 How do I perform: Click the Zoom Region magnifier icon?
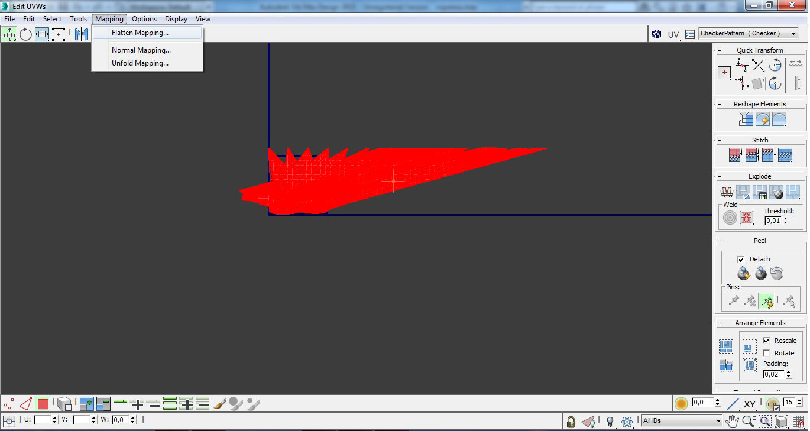[x=765, y=422]
